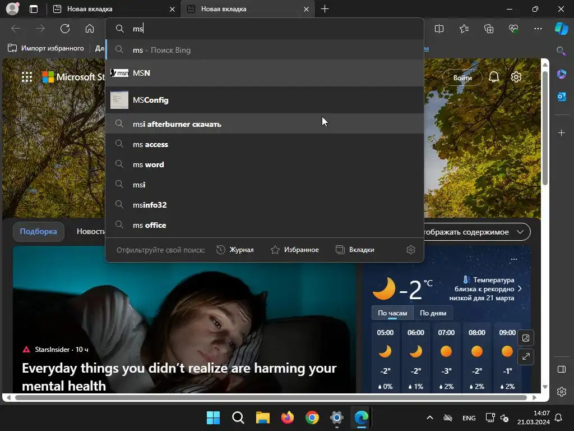Add a sidebar app with plus
The image size is (574, 431).
tap(561, 132)
